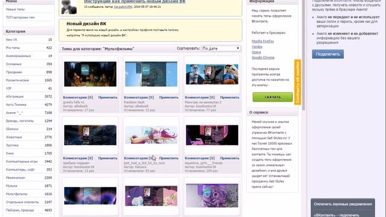Open ТОП авторских тем menu item

coord(20,17)
